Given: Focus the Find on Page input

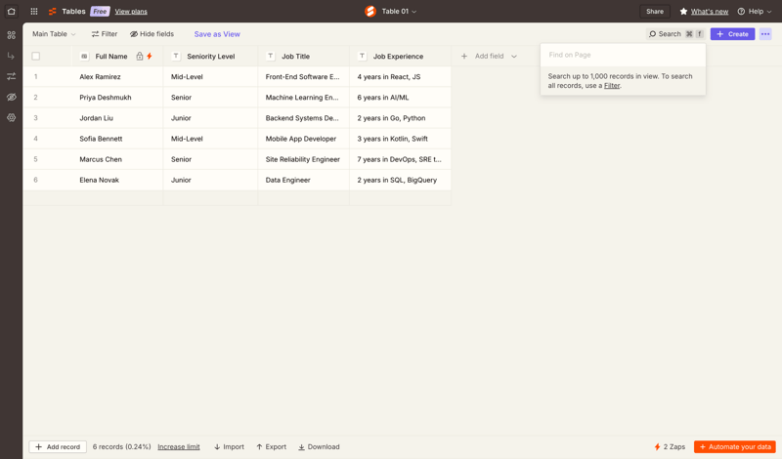Looking at the screenshot, I should pos(623,55).
